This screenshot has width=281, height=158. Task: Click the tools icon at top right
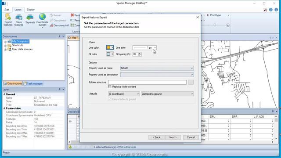pos(265,10)
